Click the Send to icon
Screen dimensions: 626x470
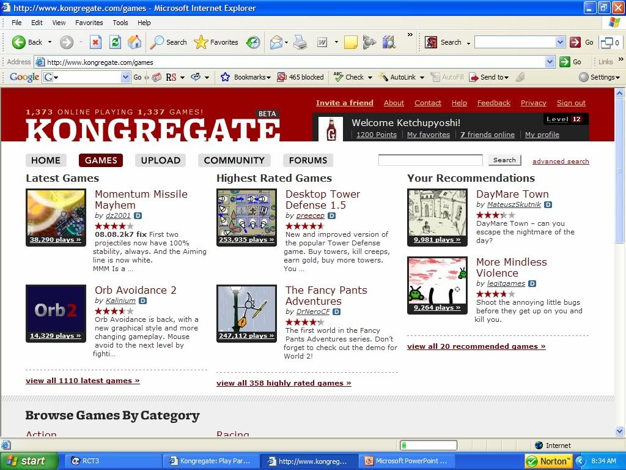pos(474,77)
